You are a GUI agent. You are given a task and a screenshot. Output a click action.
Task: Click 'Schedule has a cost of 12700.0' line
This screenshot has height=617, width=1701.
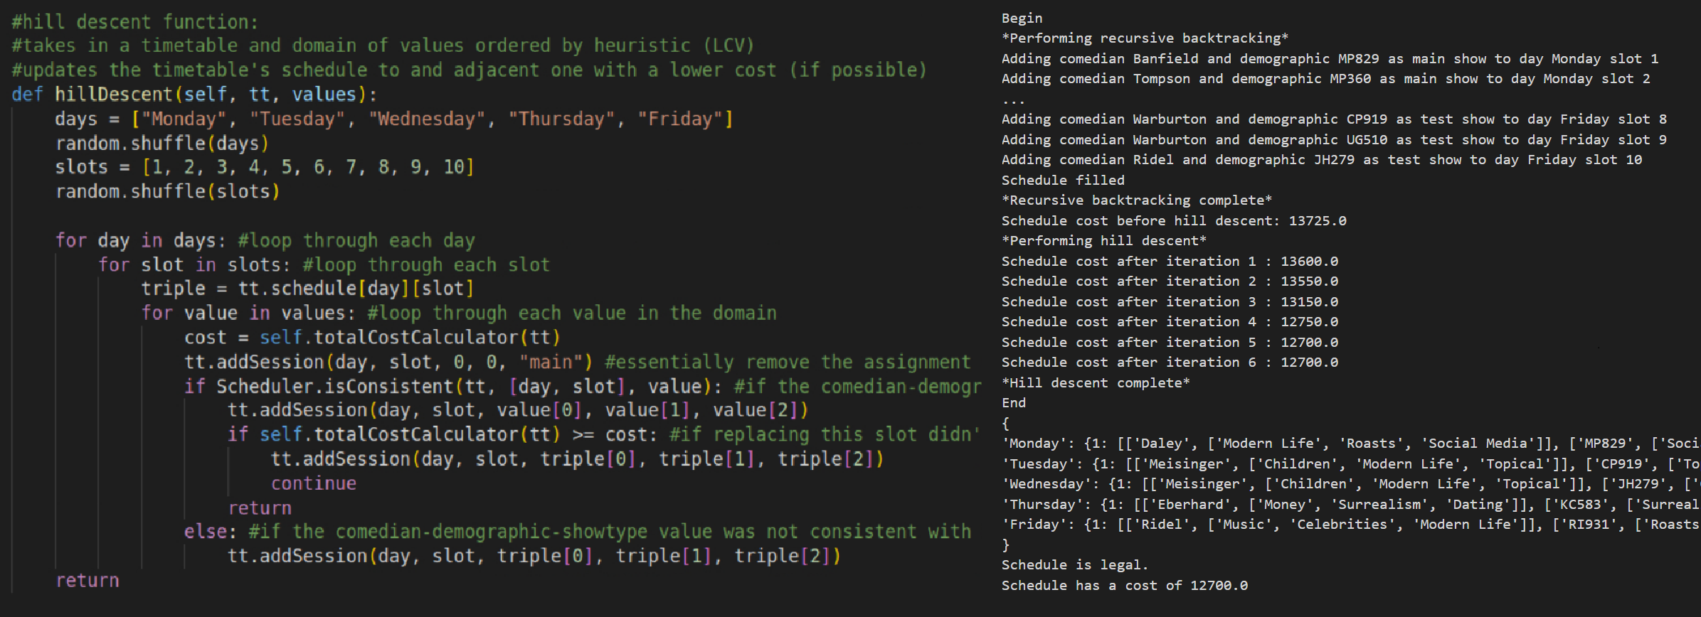1125,586
